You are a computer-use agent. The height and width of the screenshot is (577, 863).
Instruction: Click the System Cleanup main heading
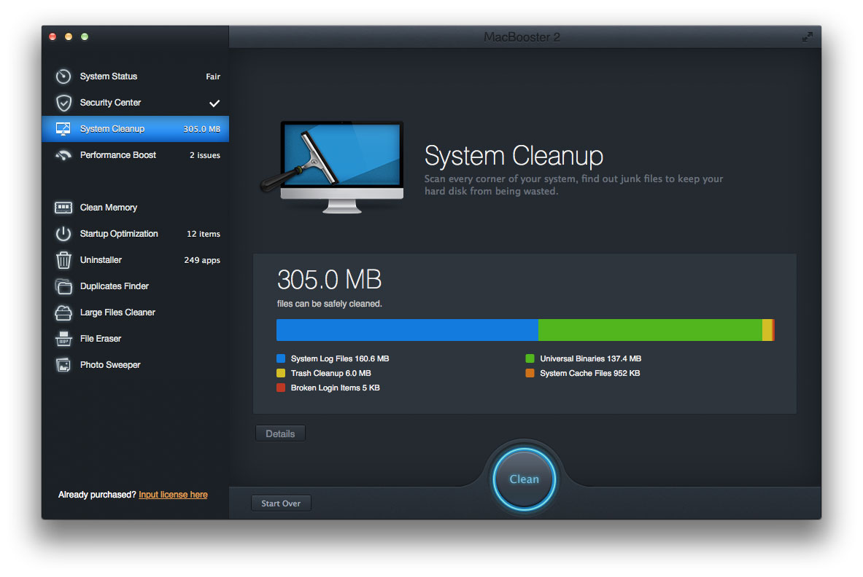pyautogui.click(x=514, y=155)
